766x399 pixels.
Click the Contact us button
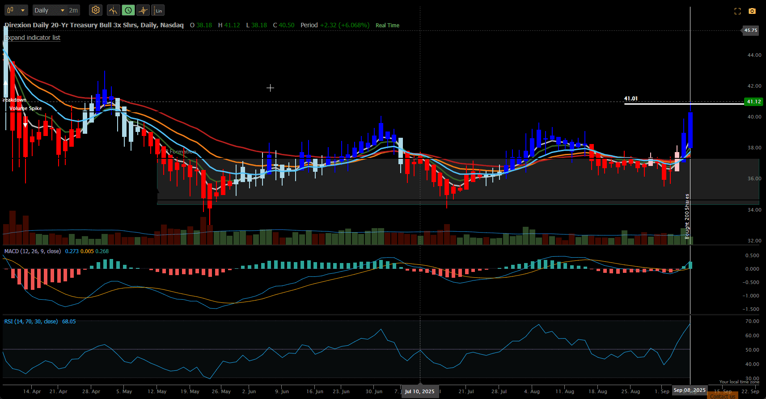point(723,396)
